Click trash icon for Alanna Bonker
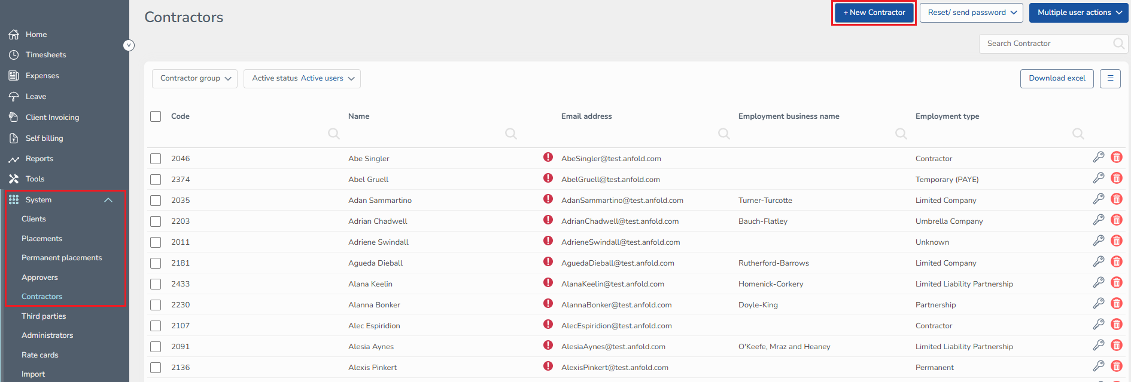The width and height of the screenshot is (1131, 382). point(1117,303)
